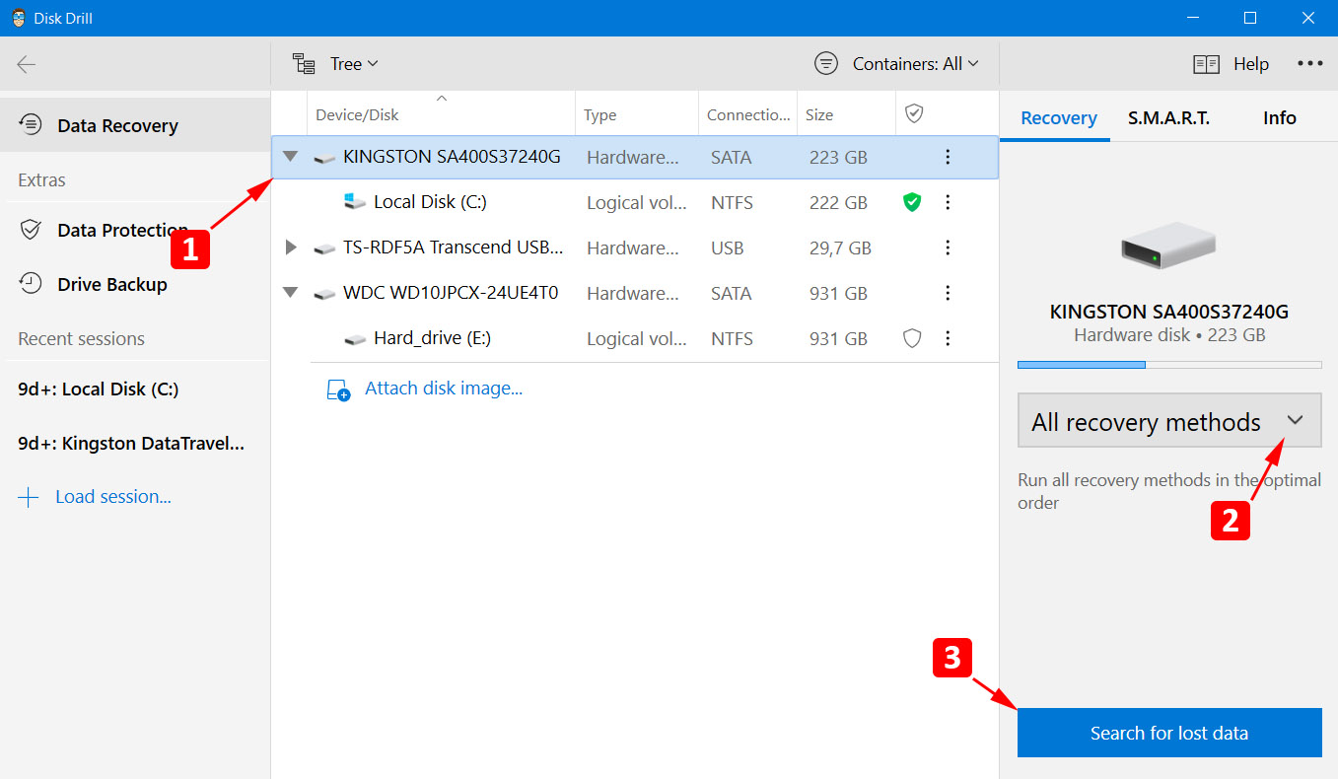This screenshot has height=779, width=1338.
Task: Click the disk usage progress bar
Action: (1169, 365)
